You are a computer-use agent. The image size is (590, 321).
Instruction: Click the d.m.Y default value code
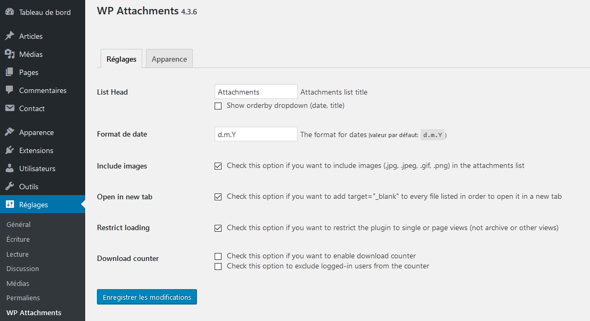tap(433, 135)
